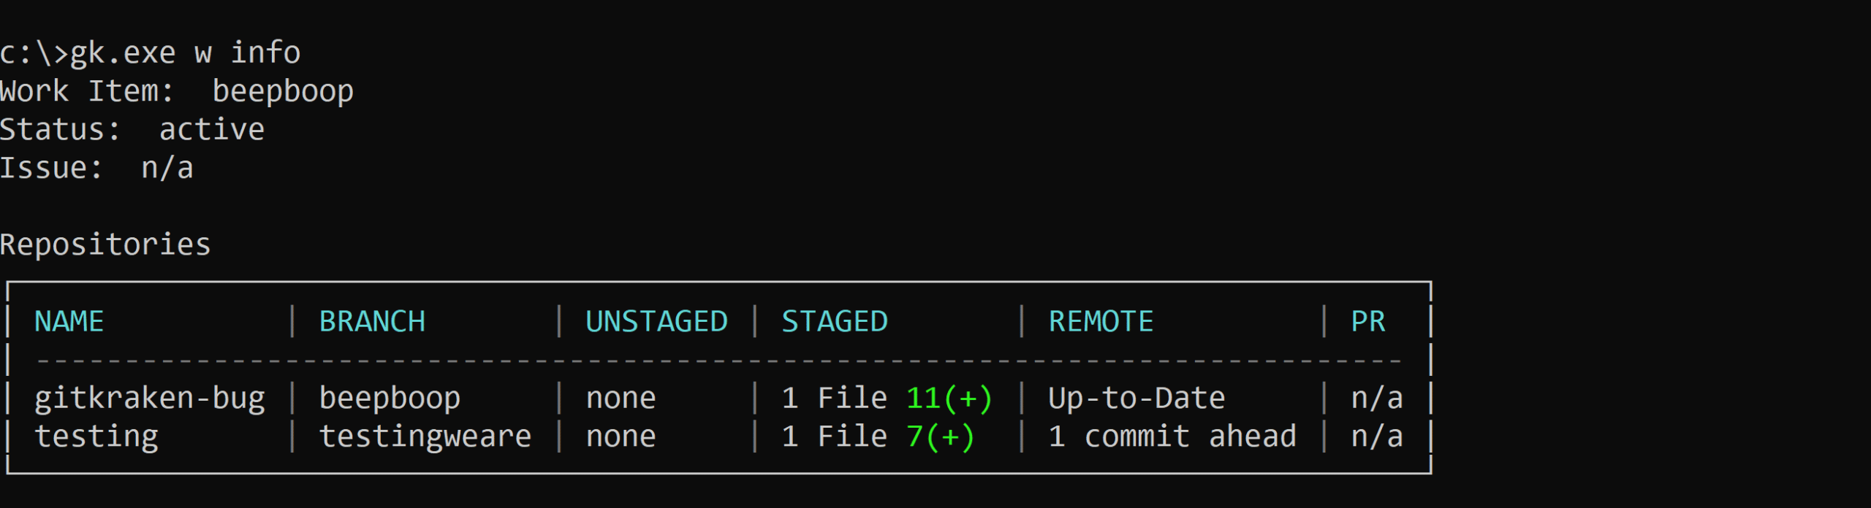Click the Status value active
Viewport: 1871px width, 508px height.
(212, 130)
